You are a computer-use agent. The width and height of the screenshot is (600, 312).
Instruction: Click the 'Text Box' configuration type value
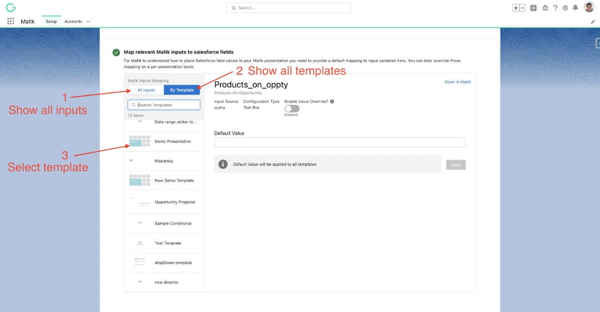click(251, 108)
